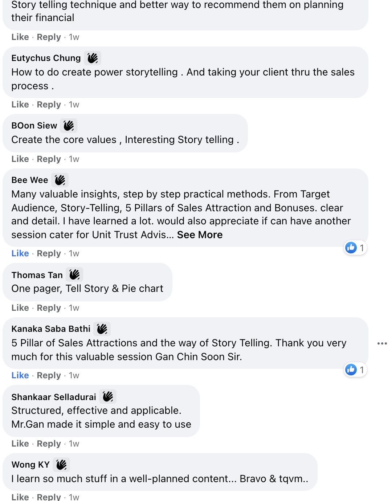Click the 1w timestamp under Thomas Tan's comment
Viewport: 392px width, 501px height.
click(74, 308)
